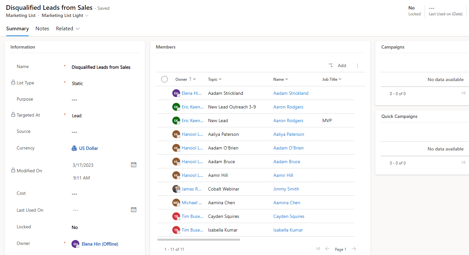Open the calendar picker next to Modified On
The image size is (469, 255).
point(133,164)
